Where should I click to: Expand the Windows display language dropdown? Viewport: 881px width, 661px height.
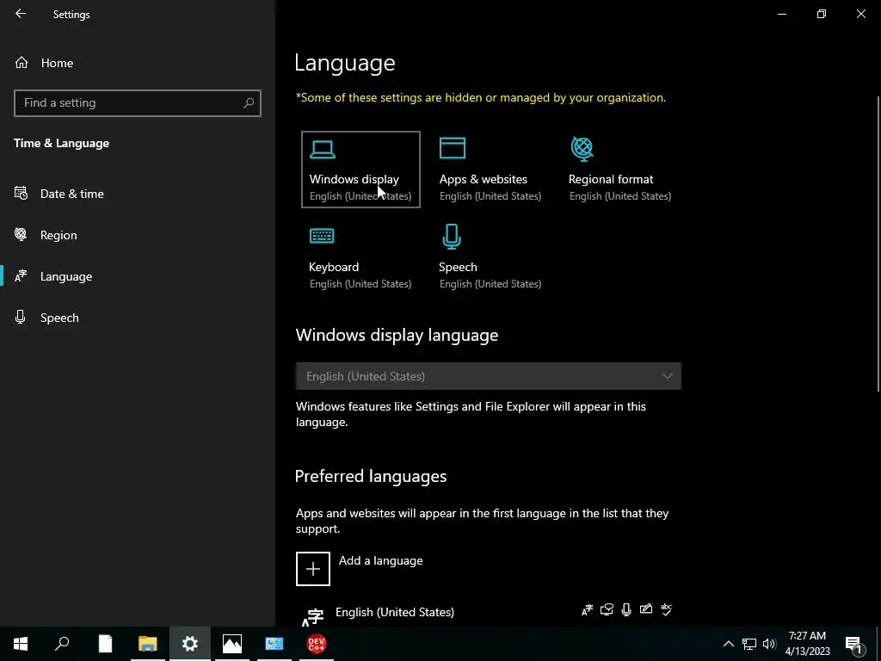[489, 376]
